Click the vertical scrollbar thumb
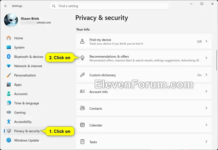The width and height of the screenshot is (218, 150). pyautogui.click(x=217, y=60)
